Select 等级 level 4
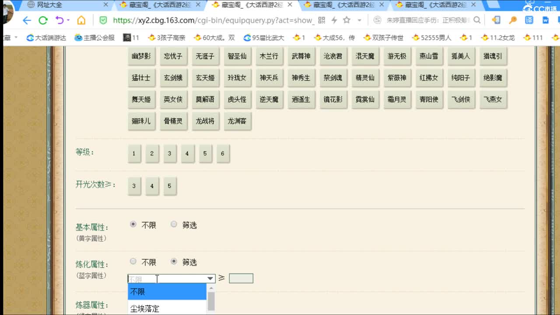Viewport: 560px width, 315px height. coord(187,154)
